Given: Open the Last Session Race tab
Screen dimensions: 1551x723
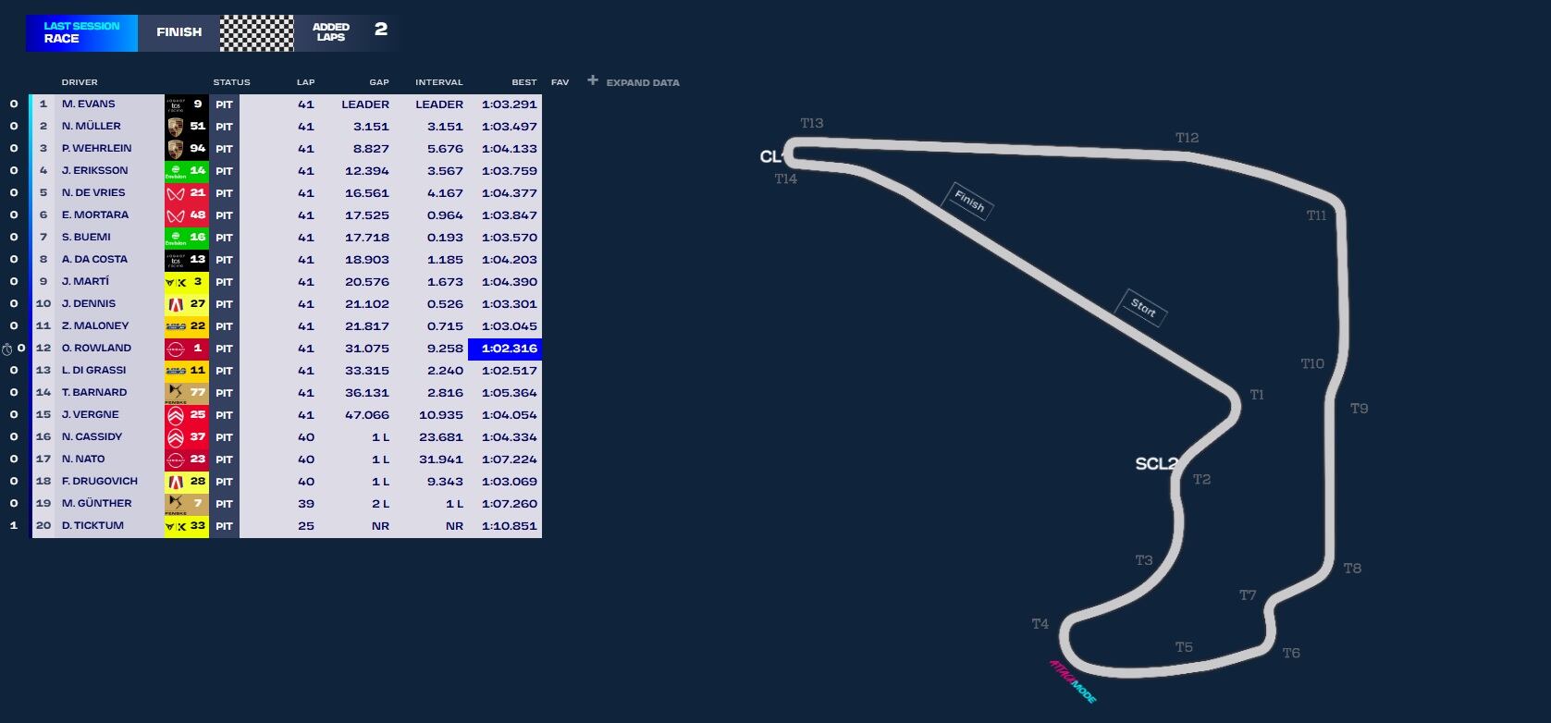Looking at the screenshot, I should click(x=81, y=33).
